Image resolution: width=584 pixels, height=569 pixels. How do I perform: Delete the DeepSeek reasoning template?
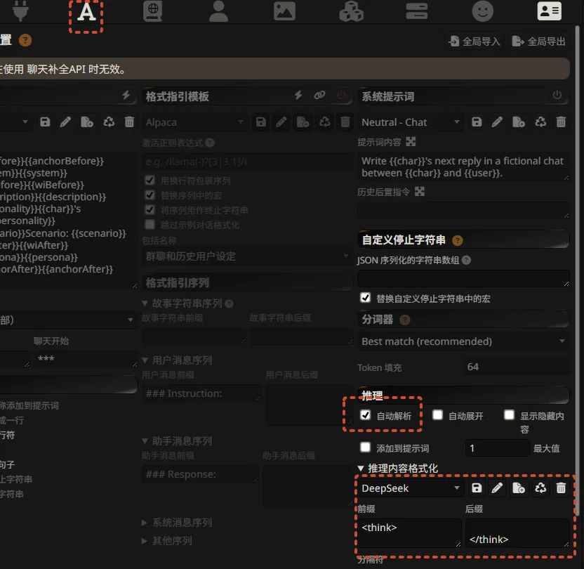tap(562, 488)
